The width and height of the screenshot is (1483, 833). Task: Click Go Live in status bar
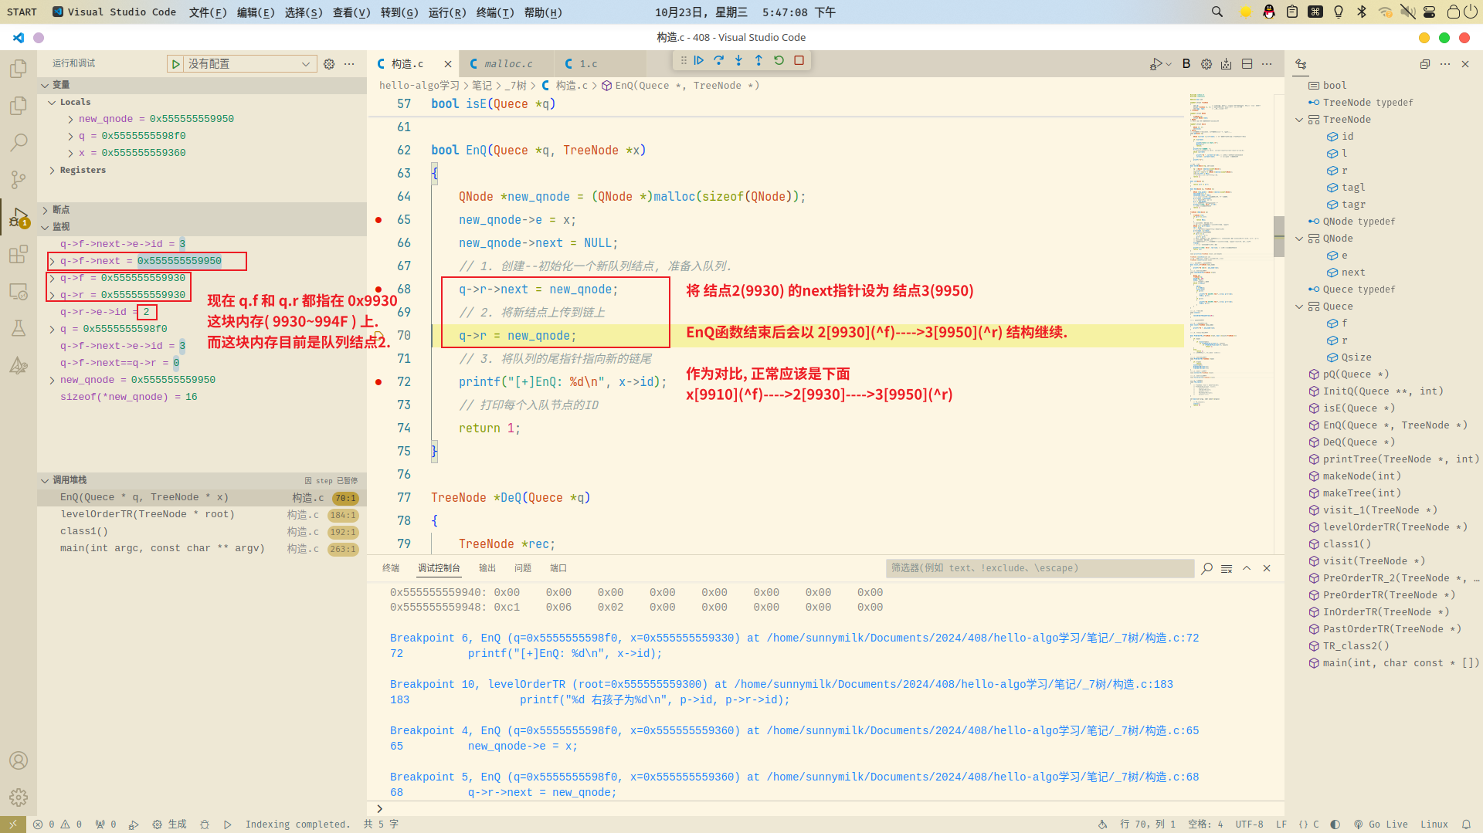(x=1380, y=825)
